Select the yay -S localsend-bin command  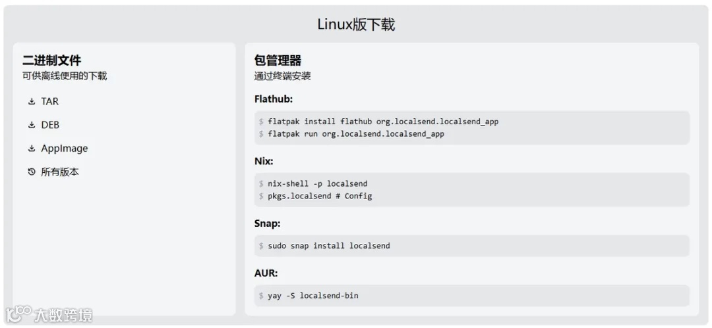pos(312,296)
